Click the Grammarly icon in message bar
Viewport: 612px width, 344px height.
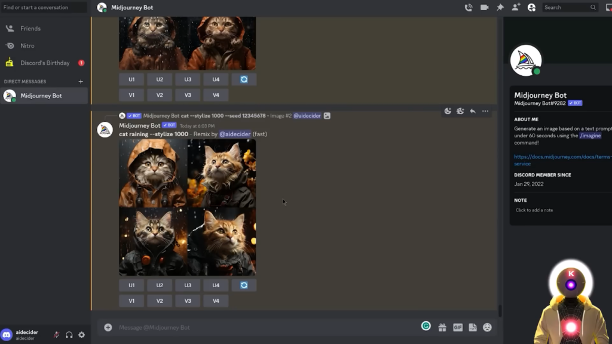(426, 326)
